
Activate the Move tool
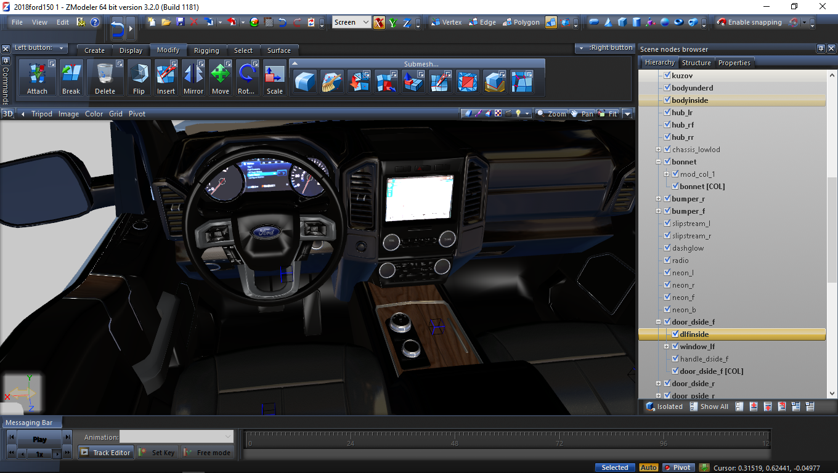pos(220,77)
